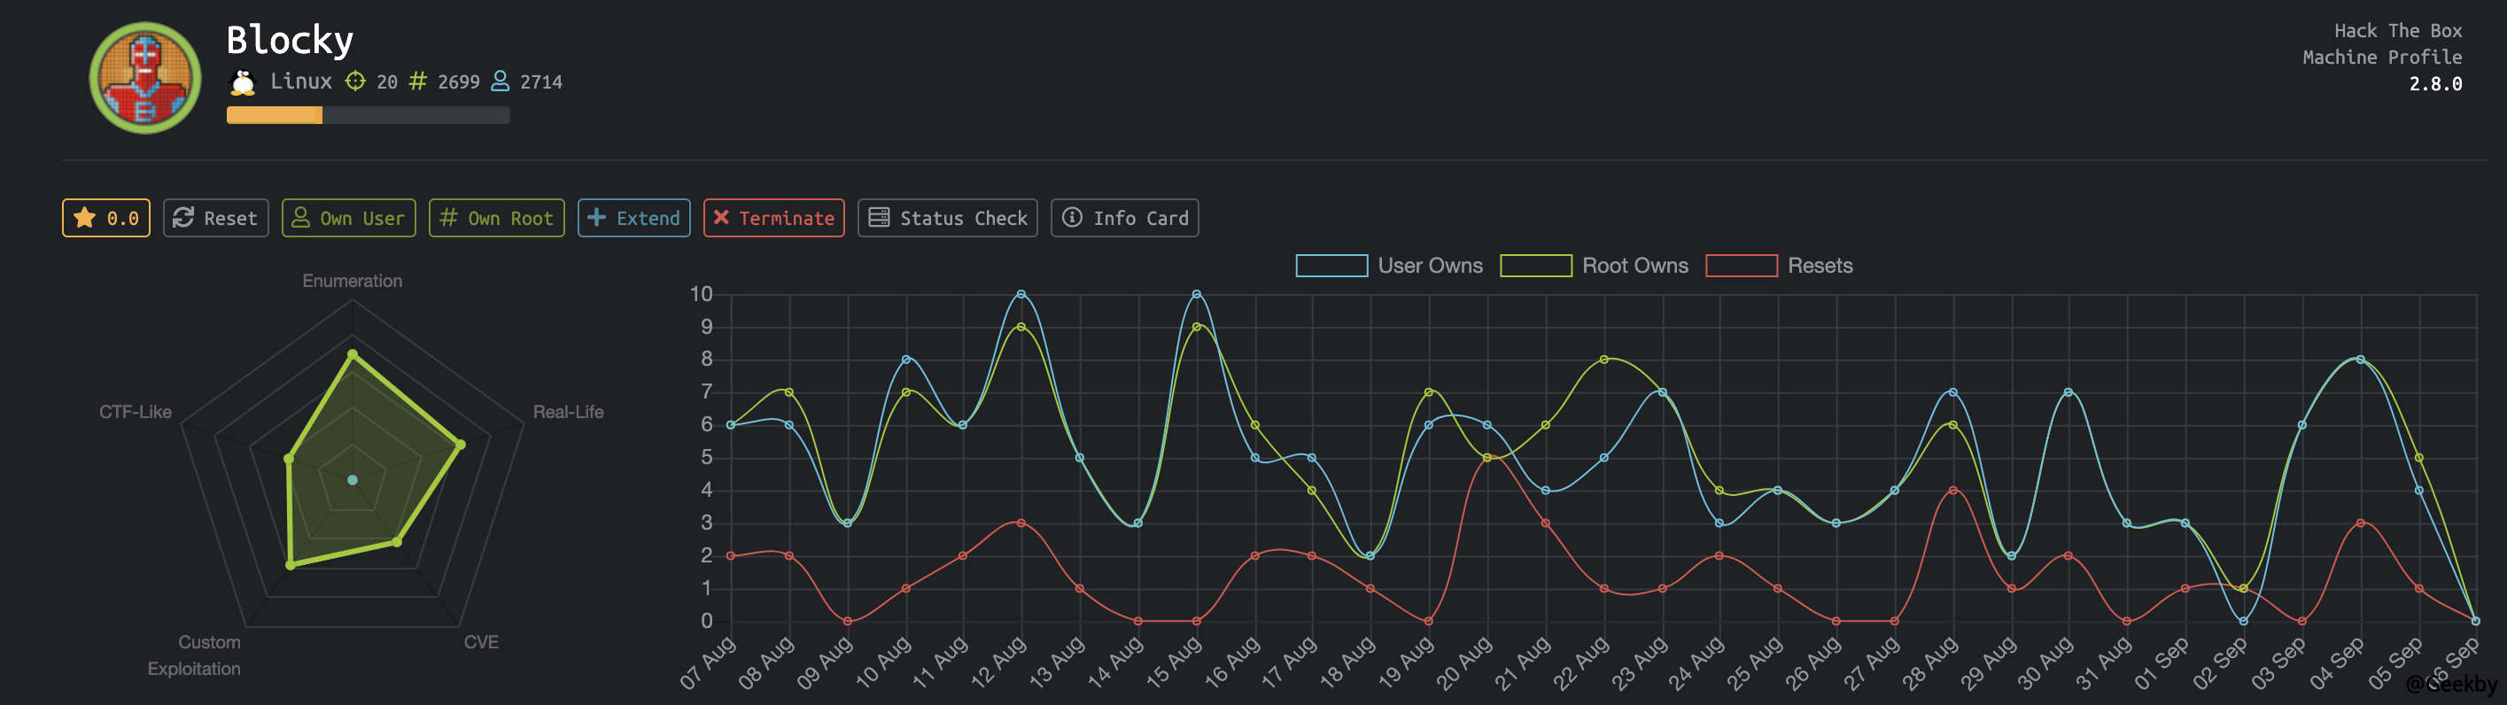Click the 20 Aug resets peak point
This screenshot has height=705, width=2507.
[1487, 458]
